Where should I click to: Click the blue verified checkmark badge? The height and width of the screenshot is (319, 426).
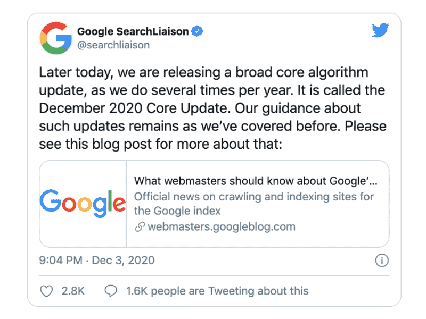[x=197, y=31]
